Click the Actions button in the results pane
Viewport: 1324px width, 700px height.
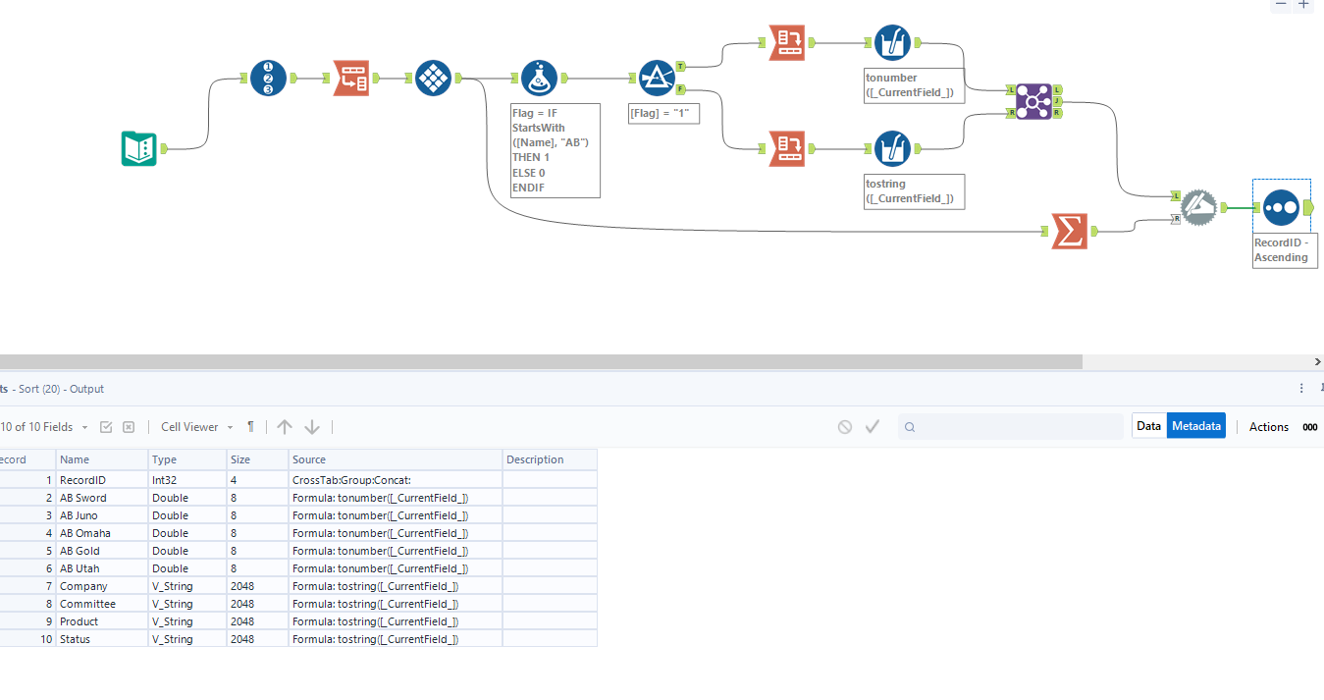[x=1268, y=426]
